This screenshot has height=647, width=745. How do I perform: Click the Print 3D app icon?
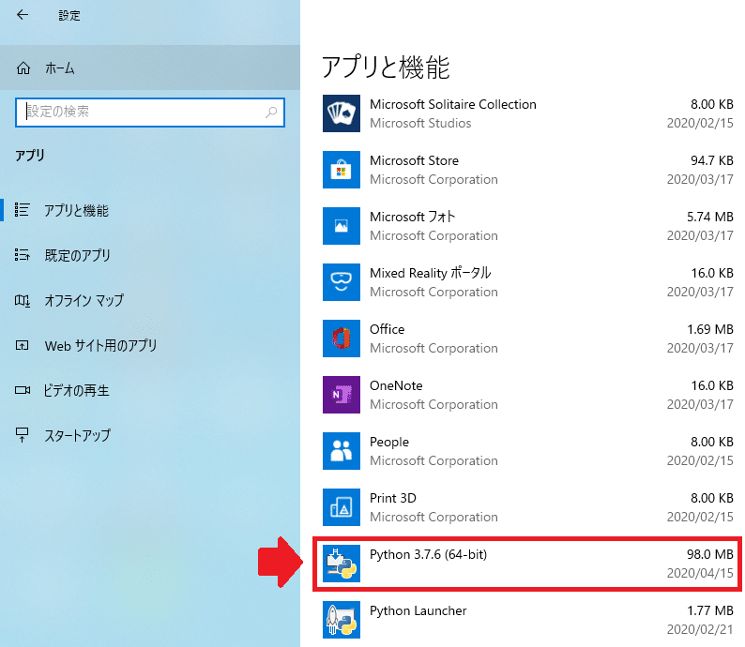coord(342,507)
